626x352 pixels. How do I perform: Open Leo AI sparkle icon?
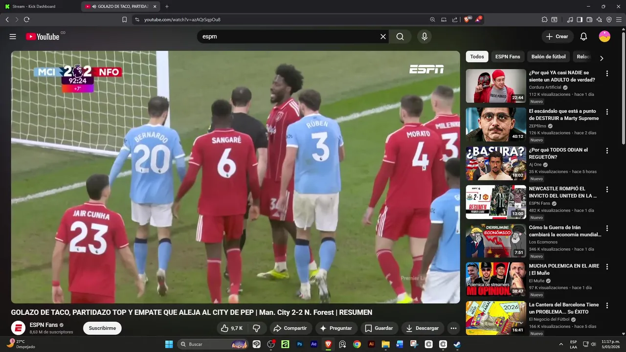point(599,20)
